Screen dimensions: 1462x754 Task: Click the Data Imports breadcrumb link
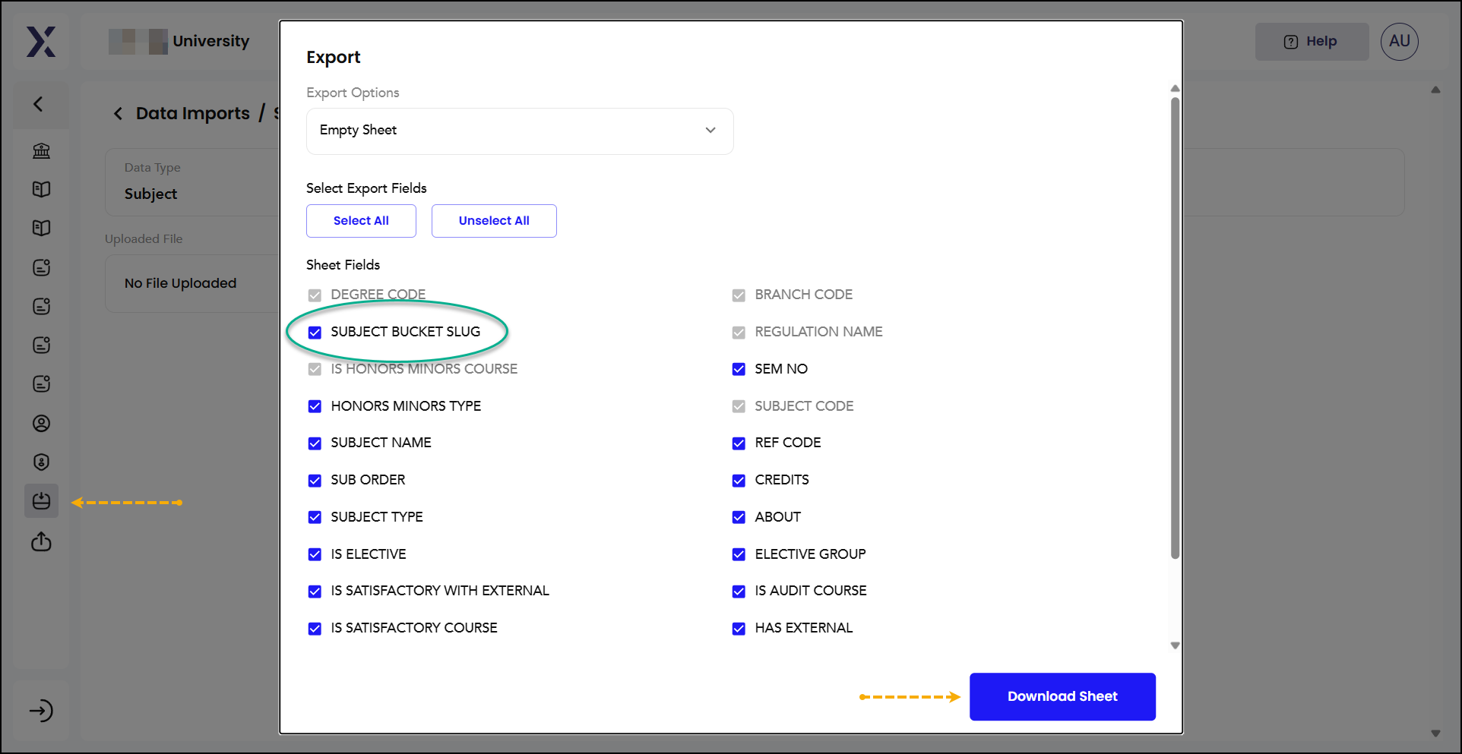193,114
